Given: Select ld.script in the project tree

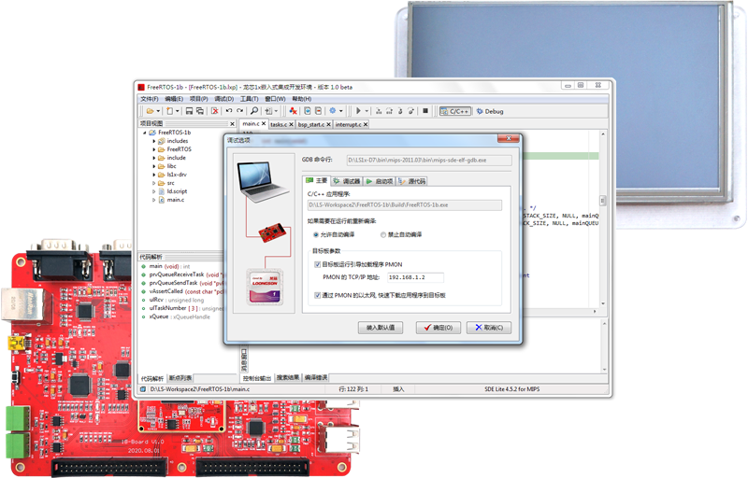Looking at the screenshot, I should [x=177, y=191].
